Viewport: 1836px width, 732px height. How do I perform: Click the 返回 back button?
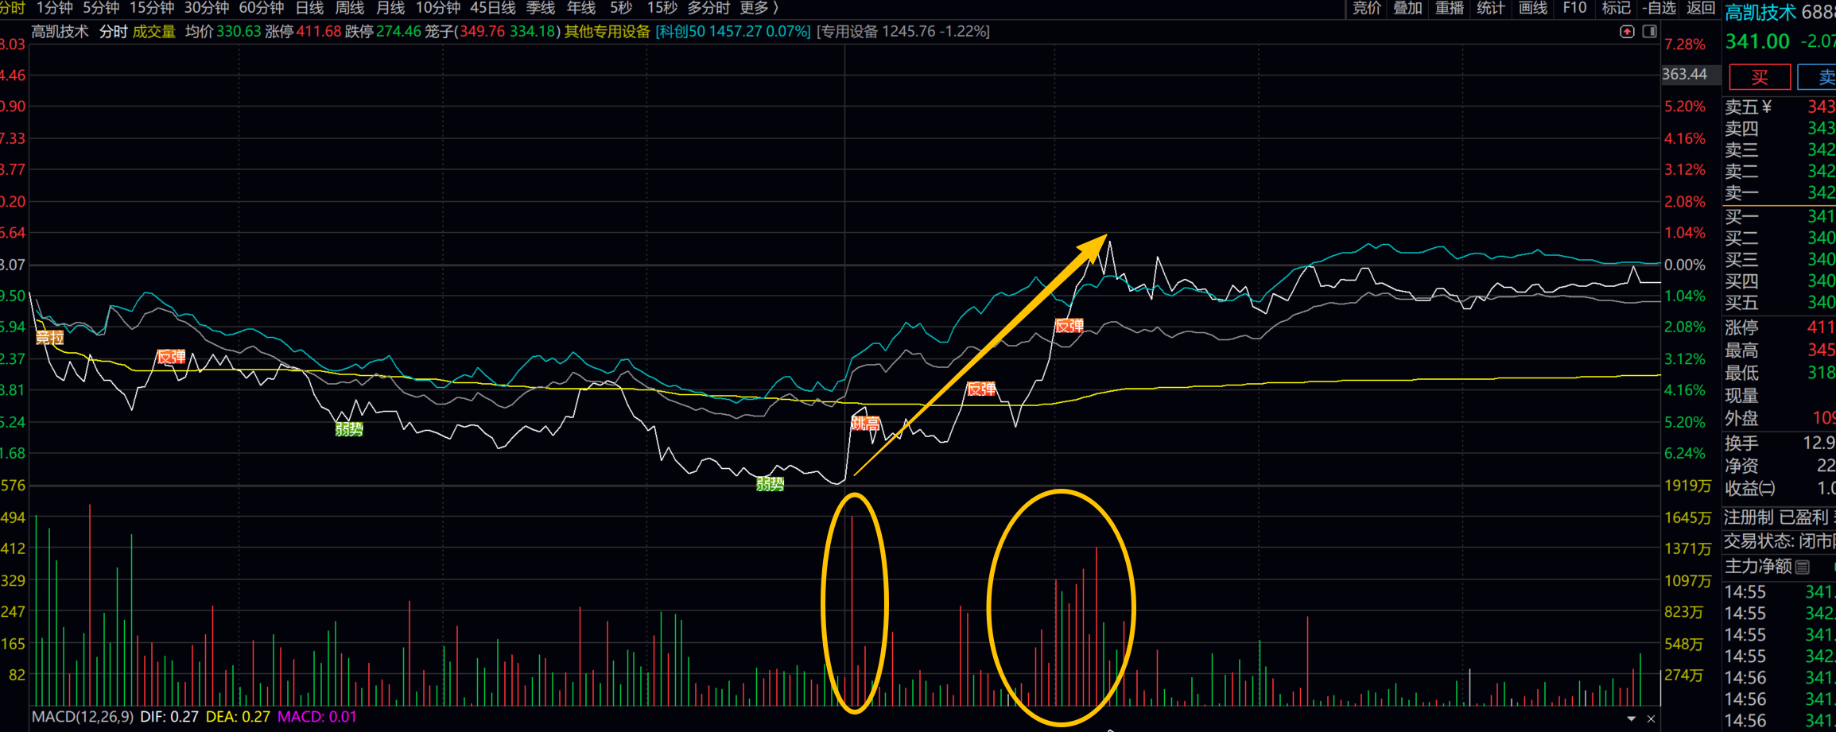(1701, 8)
